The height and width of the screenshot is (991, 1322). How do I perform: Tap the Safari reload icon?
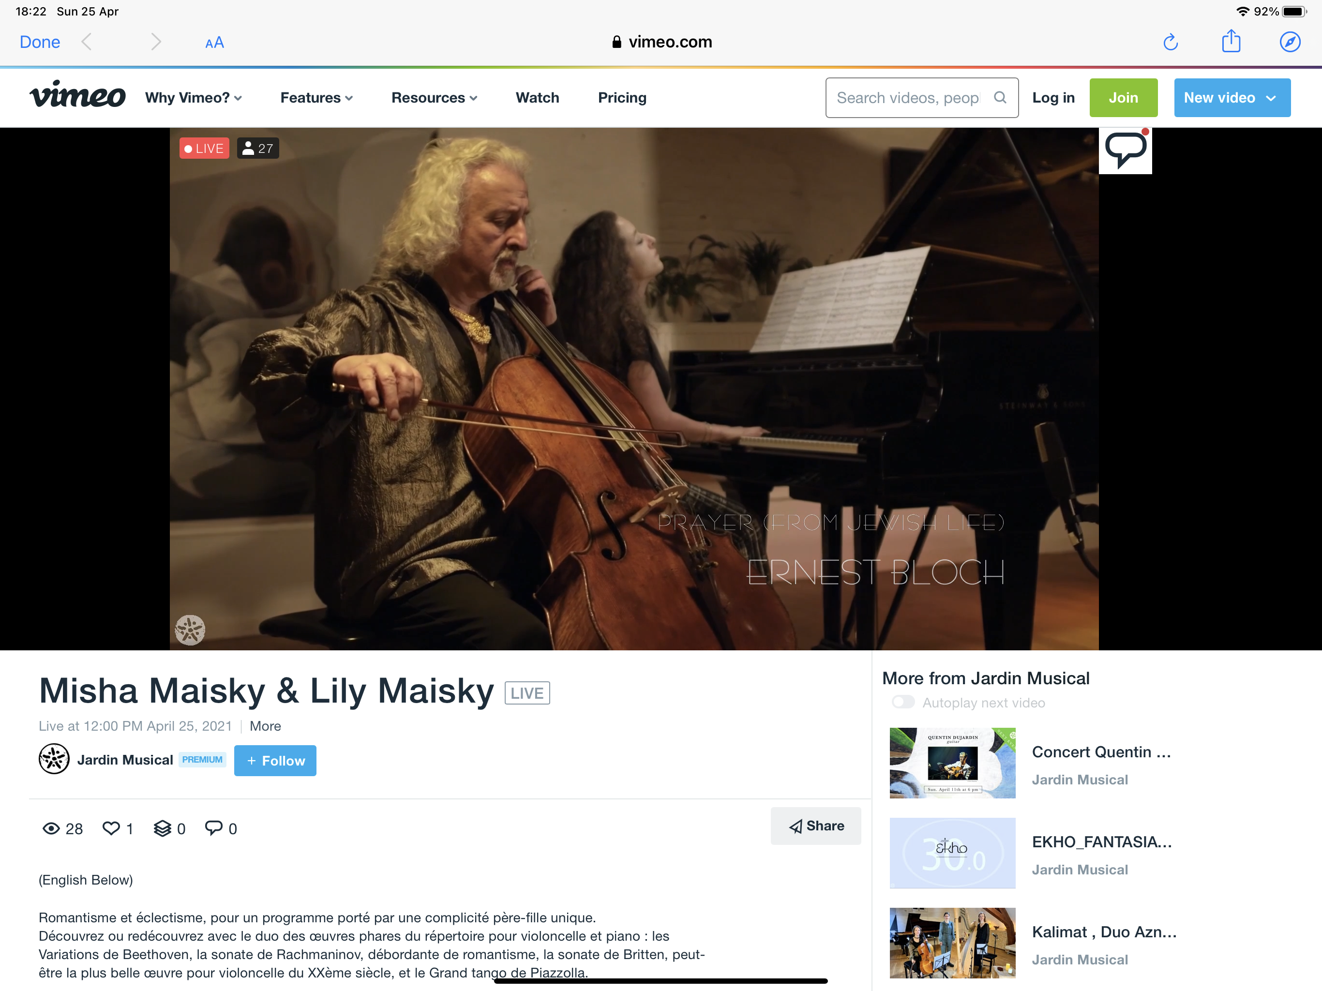1170,42
